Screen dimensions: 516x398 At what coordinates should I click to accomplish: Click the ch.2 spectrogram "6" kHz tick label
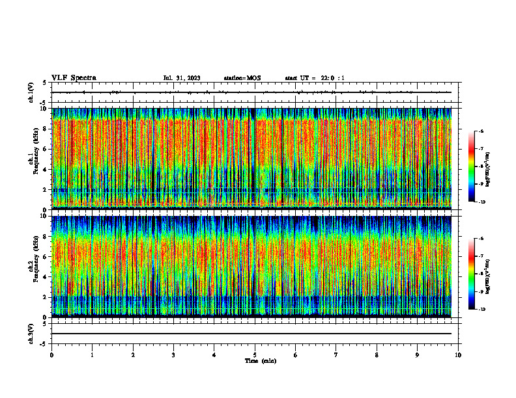point(46,257)
